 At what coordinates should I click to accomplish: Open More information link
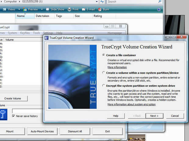[117, 67]
